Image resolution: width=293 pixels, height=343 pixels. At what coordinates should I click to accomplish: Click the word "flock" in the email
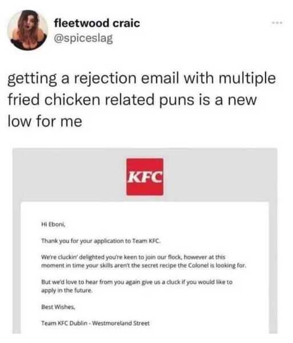tap(175, 257)
